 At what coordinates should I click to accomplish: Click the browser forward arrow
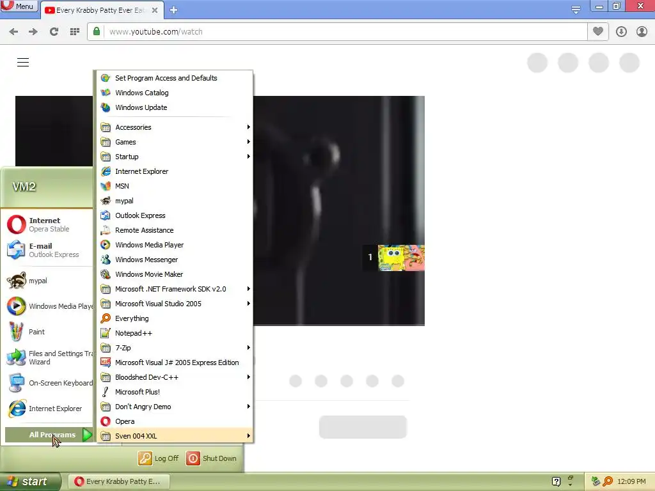pyautogui.click(x=33, y=32)
